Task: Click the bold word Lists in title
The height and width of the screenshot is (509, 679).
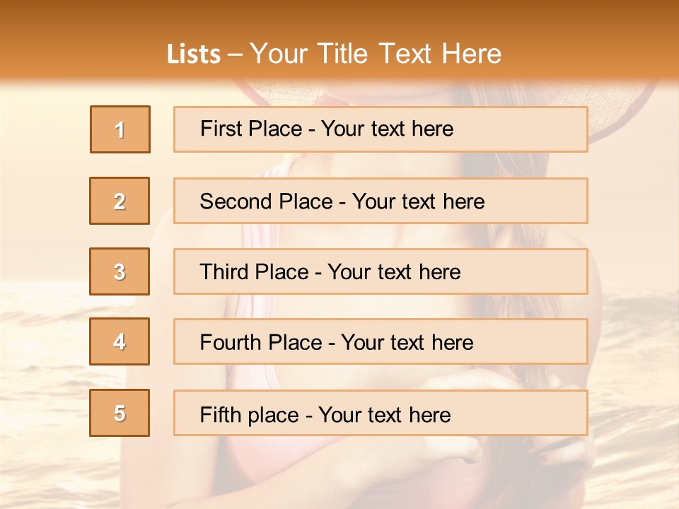Action: point(193,54)
